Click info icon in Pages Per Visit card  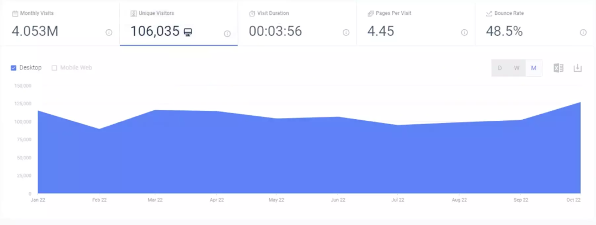465,33
